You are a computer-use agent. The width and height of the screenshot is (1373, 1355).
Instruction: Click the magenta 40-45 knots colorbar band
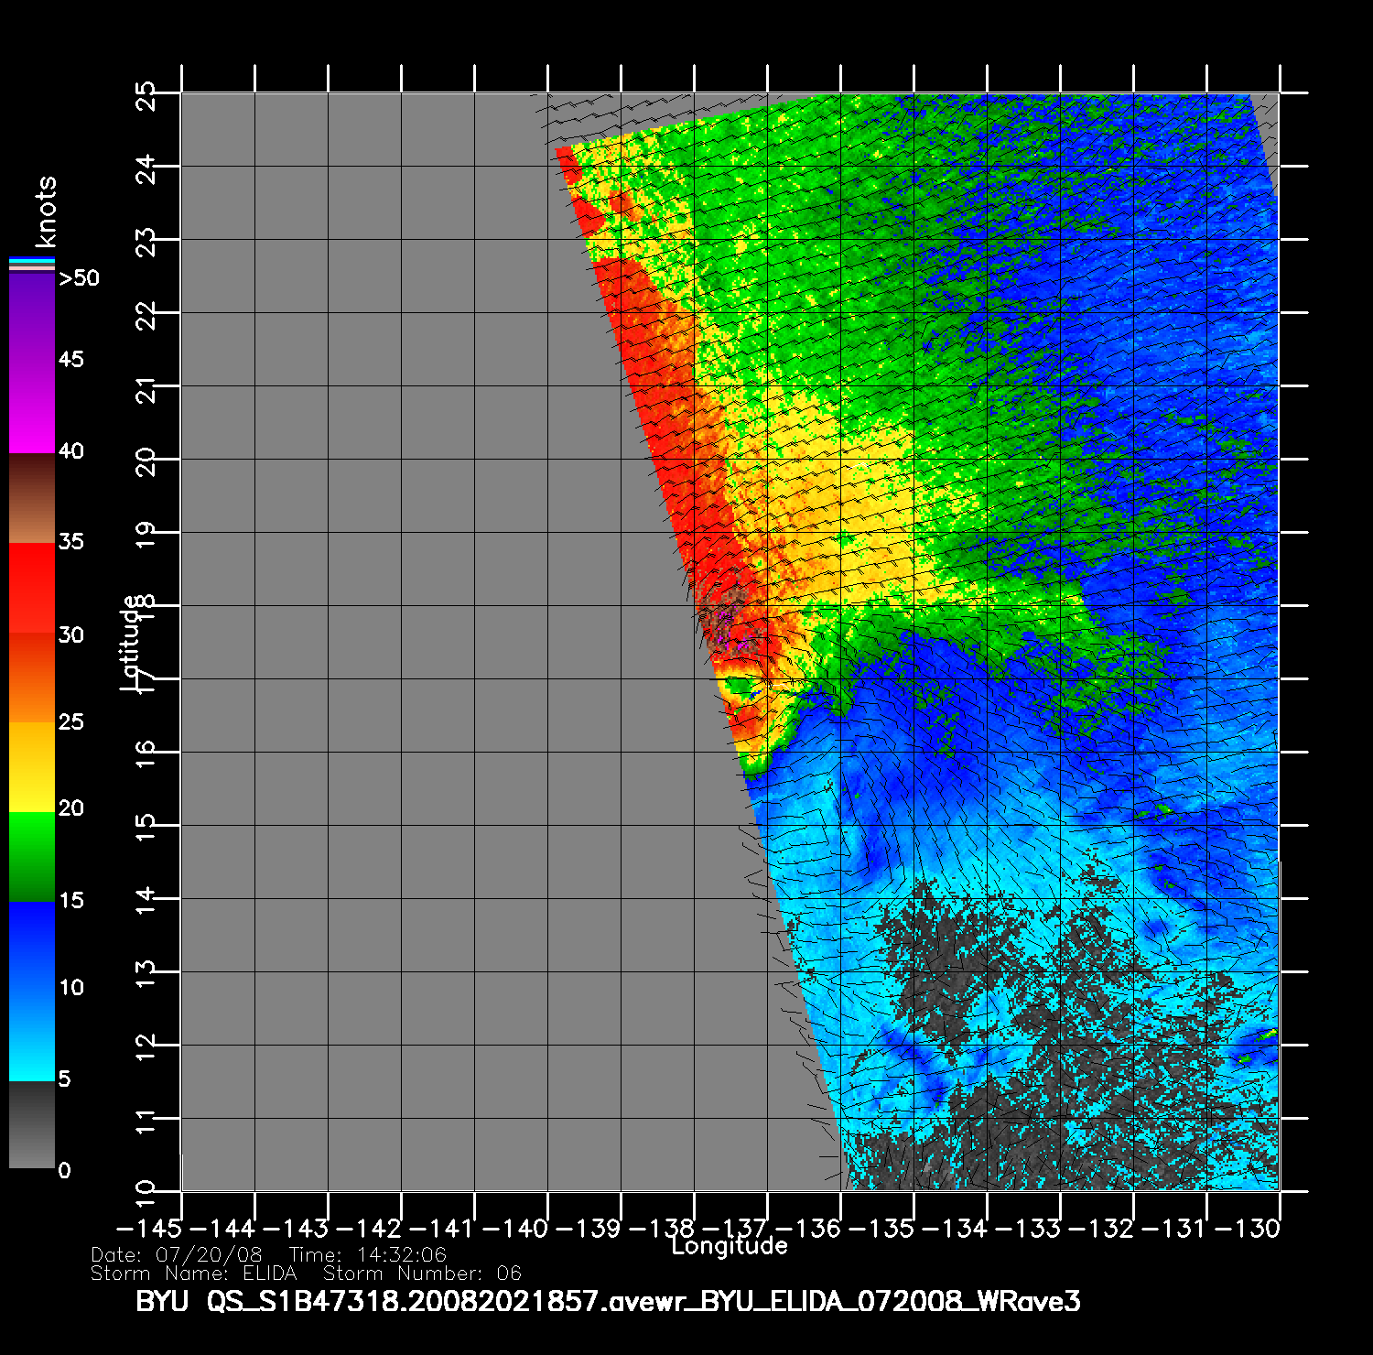coord(31,407)
